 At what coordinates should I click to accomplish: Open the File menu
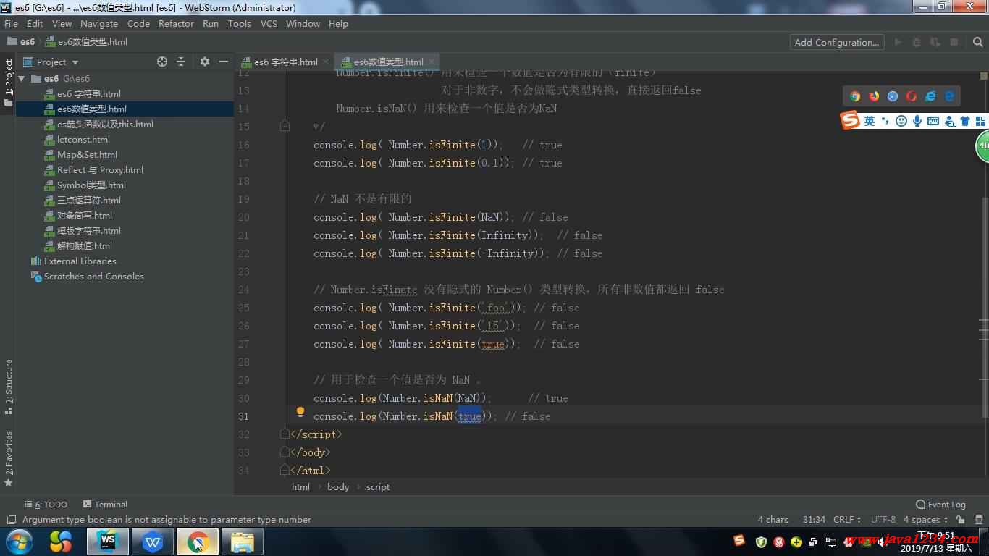point(11,23)
